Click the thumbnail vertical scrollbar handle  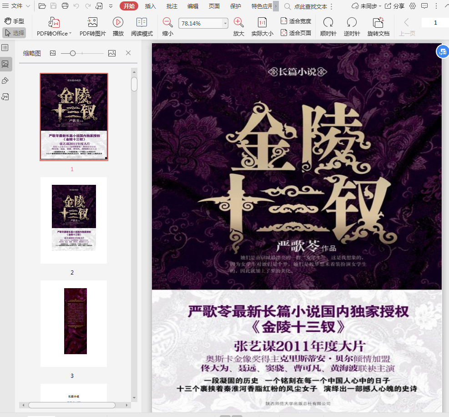click(134, 84)
